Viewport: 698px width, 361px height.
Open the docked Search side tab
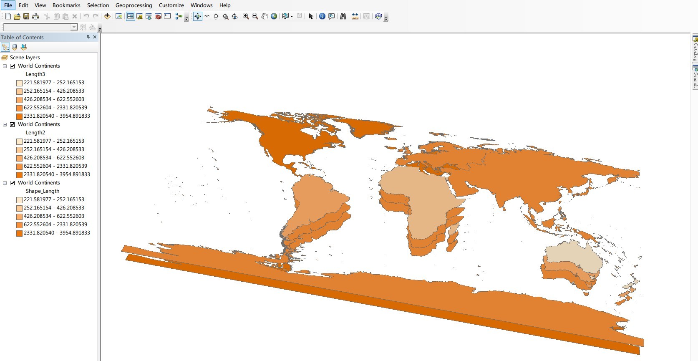click(695, 76)
